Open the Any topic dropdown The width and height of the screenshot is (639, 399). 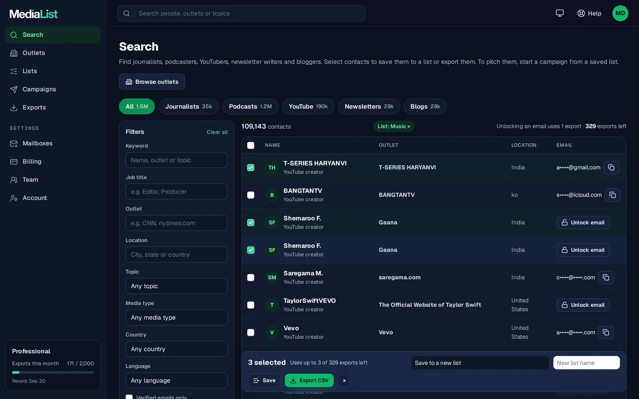coord(177,286)
